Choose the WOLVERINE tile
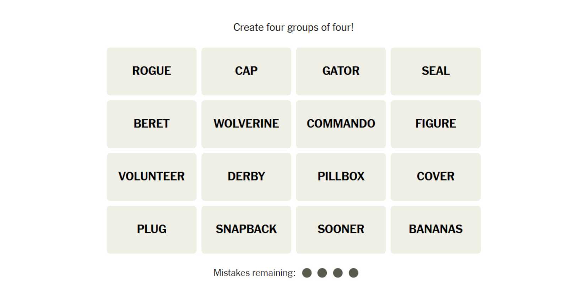This screenshot has height=293, width=586. point(246,124)
